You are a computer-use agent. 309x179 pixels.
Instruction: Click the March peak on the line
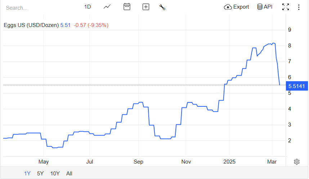(273, 43)
